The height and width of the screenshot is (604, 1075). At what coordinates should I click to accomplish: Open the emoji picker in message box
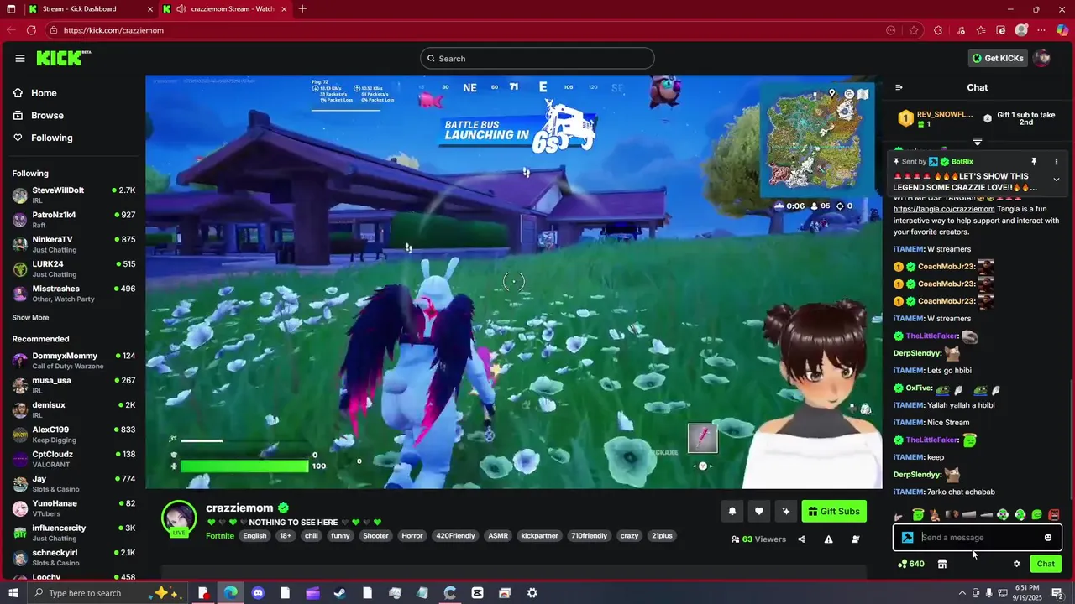[x=1048, y=538]
